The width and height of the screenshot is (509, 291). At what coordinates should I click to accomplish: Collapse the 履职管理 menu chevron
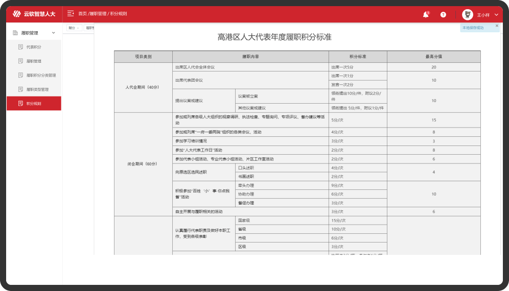(54, 33)
